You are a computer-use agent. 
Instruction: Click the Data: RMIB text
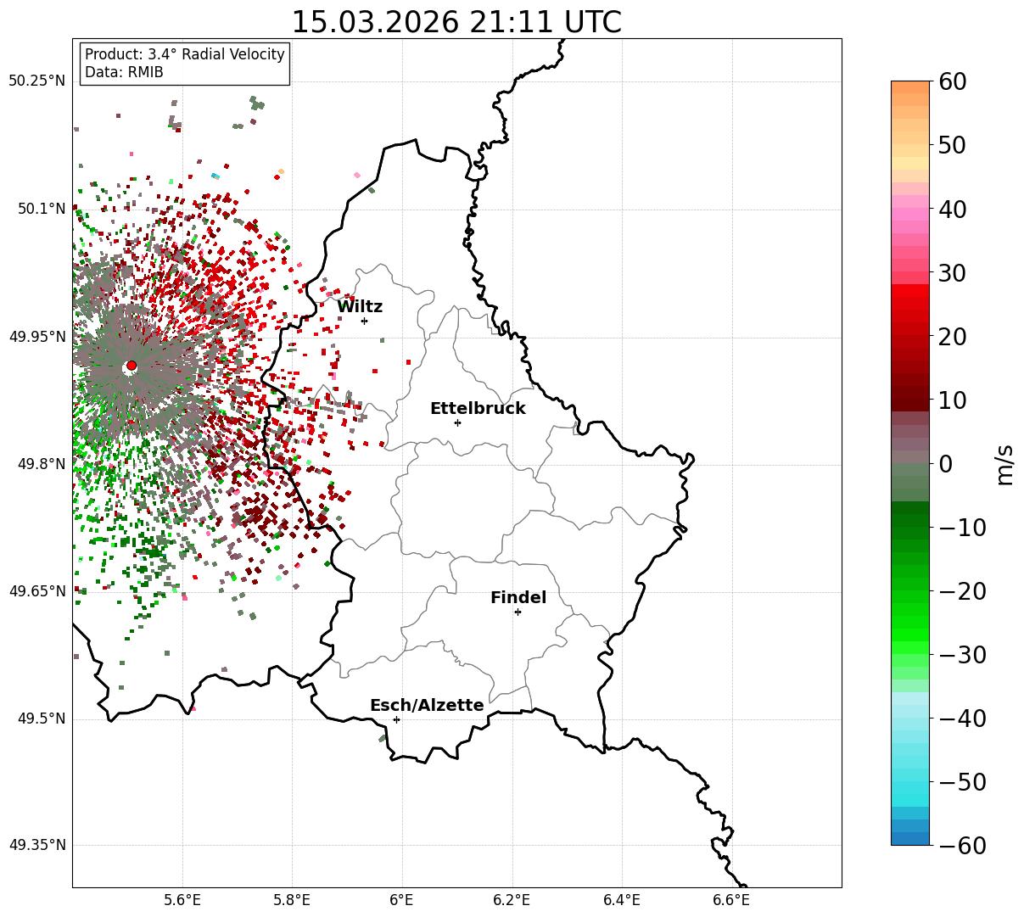pos(124,72)
